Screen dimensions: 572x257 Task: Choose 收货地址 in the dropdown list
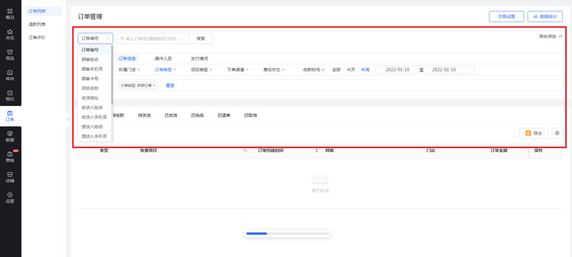point(94,98)
